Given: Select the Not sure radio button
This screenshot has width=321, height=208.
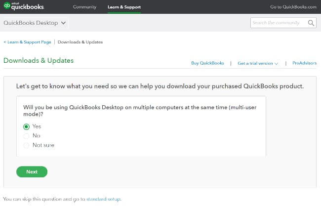Looking at the screenshot, I should click(26, 145).
